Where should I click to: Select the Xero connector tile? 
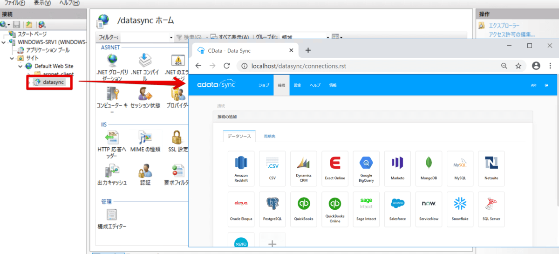(241, 240)
